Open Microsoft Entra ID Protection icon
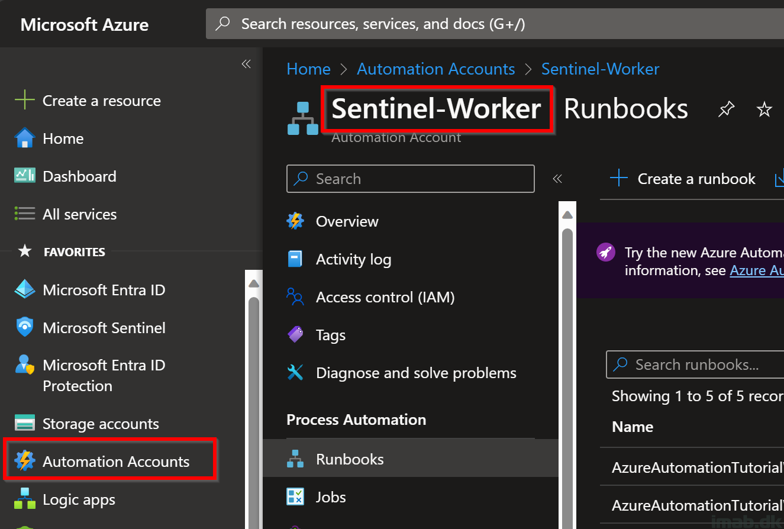This screenshot has width=784, height=529. [24, 365]
